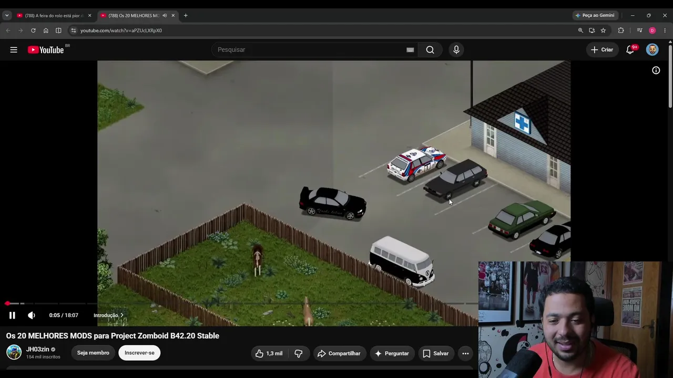Click the "154 mil inscritos" subscriber count

(43, 357)
